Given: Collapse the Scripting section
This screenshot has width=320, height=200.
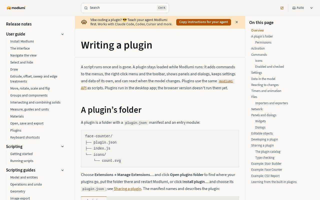Looking at the screenshot, I should pyautogui.click(x=62, y=146).
